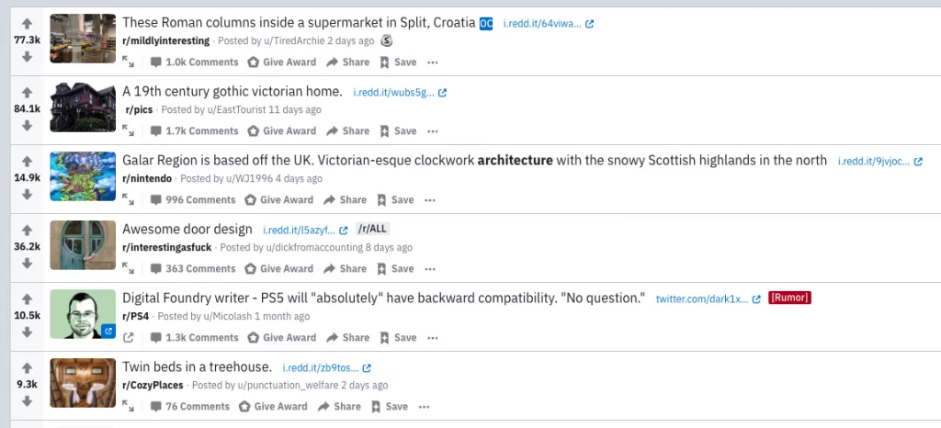941x428 pixels.
Task: Downvote the 19th century gothic victorian home post
Action: pyautogui.click(x=28, y=125)
